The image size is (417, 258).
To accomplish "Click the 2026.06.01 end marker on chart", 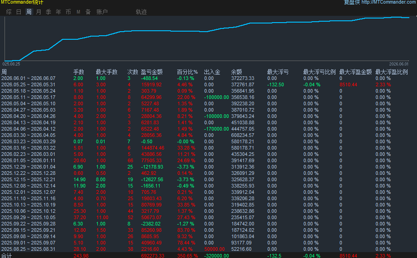I will [x=399, y=64].
